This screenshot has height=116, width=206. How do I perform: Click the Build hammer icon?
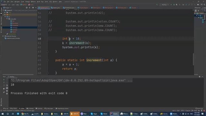(157, 5)
